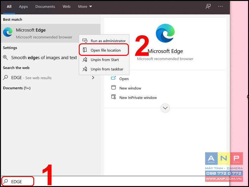Image resolution: width=249 pixels, height=187 pixels.
Task: Click the Best match heading
Action: (x=12, y=20)
